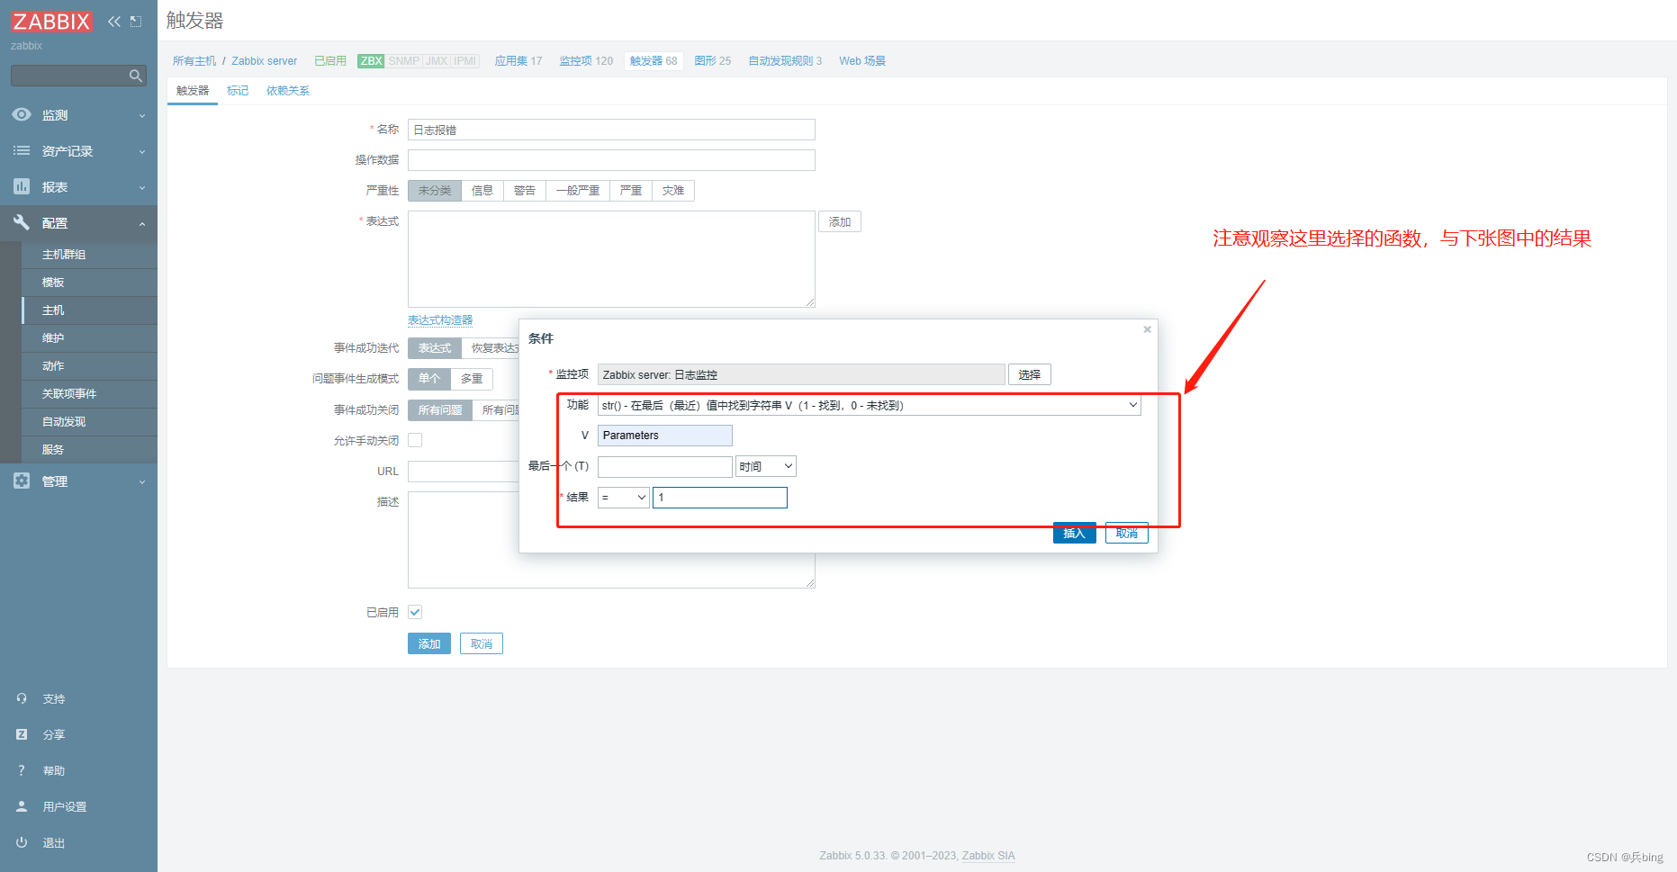
Task: Expand the 报表 menu chevron
Action: 142,188
